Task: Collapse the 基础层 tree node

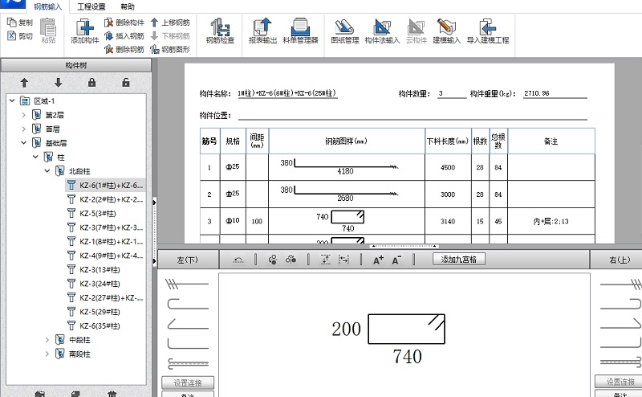Action: pyautogui.click(x=23, y=142)
